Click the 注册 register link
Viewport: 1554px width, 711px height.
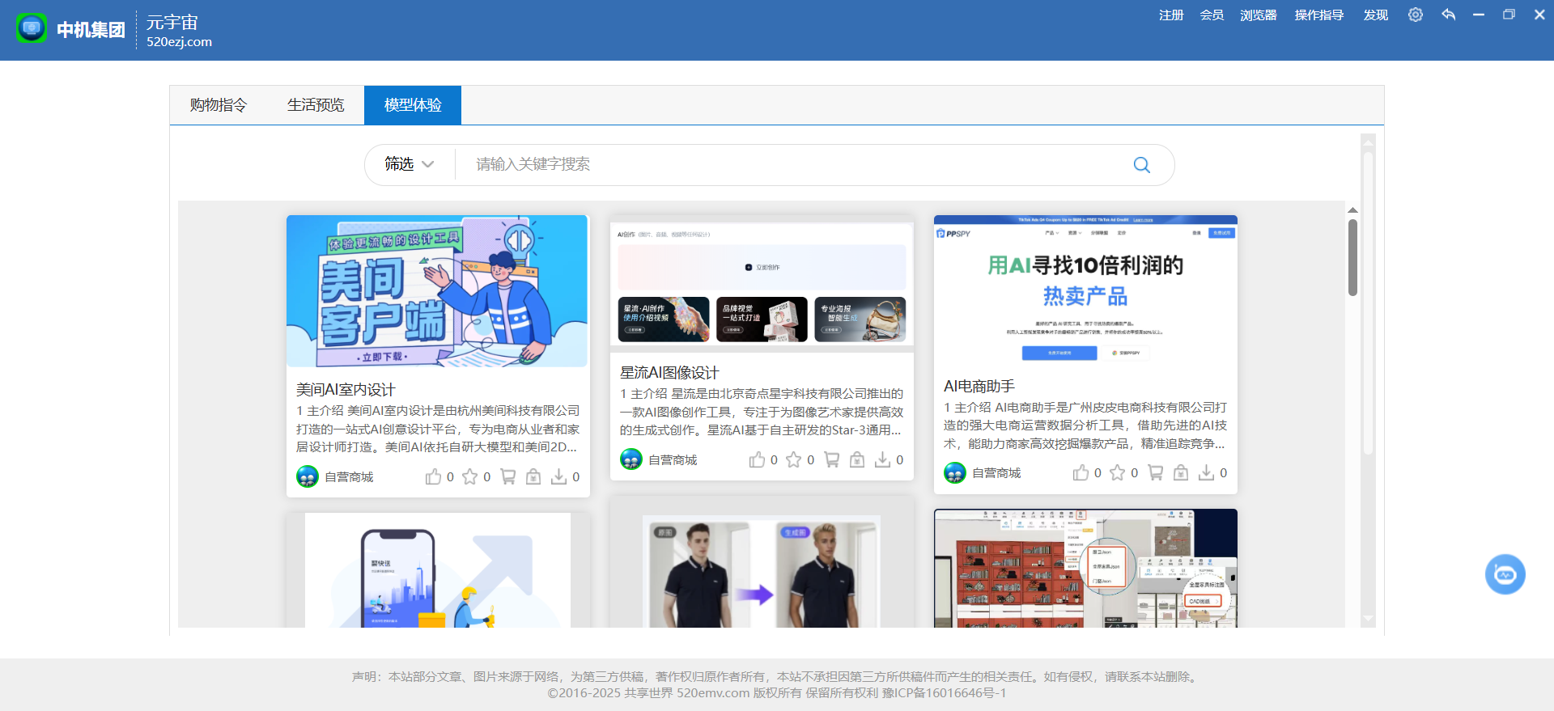point(1170,15)
